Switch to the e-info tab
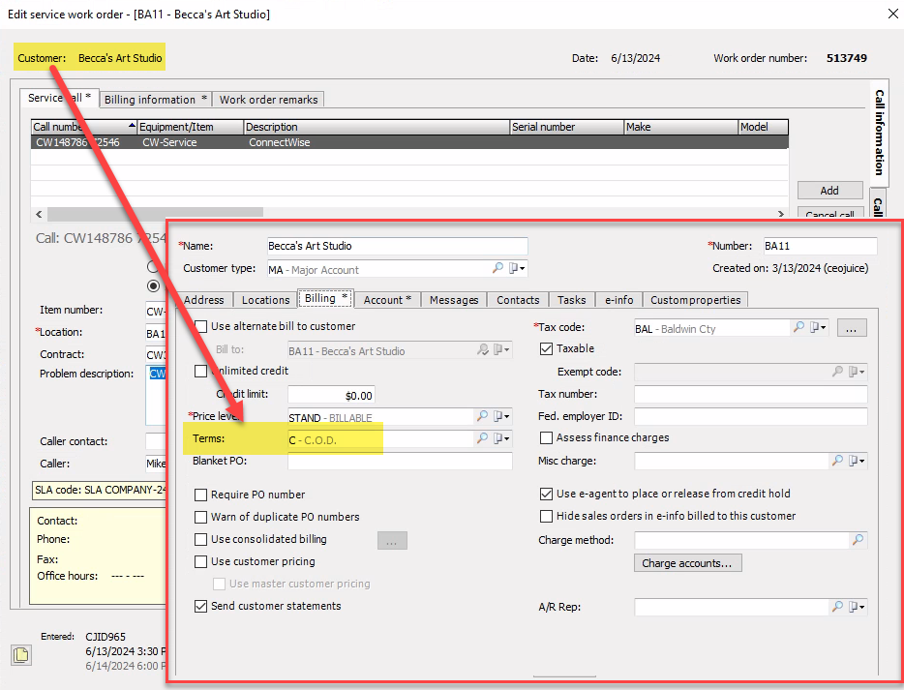The width and height of the screenshot is (904, 690). [619, 300]
